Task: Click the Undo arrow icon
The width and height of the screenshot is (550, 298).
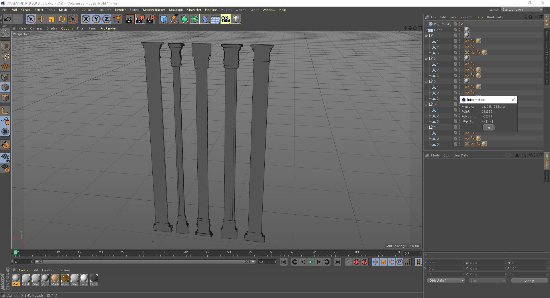Action: coord(7,19)
